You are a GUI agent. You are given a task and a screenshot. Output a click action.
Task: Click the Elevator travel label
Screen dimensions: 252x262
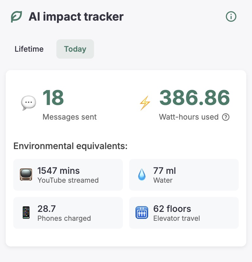(177, 219)
